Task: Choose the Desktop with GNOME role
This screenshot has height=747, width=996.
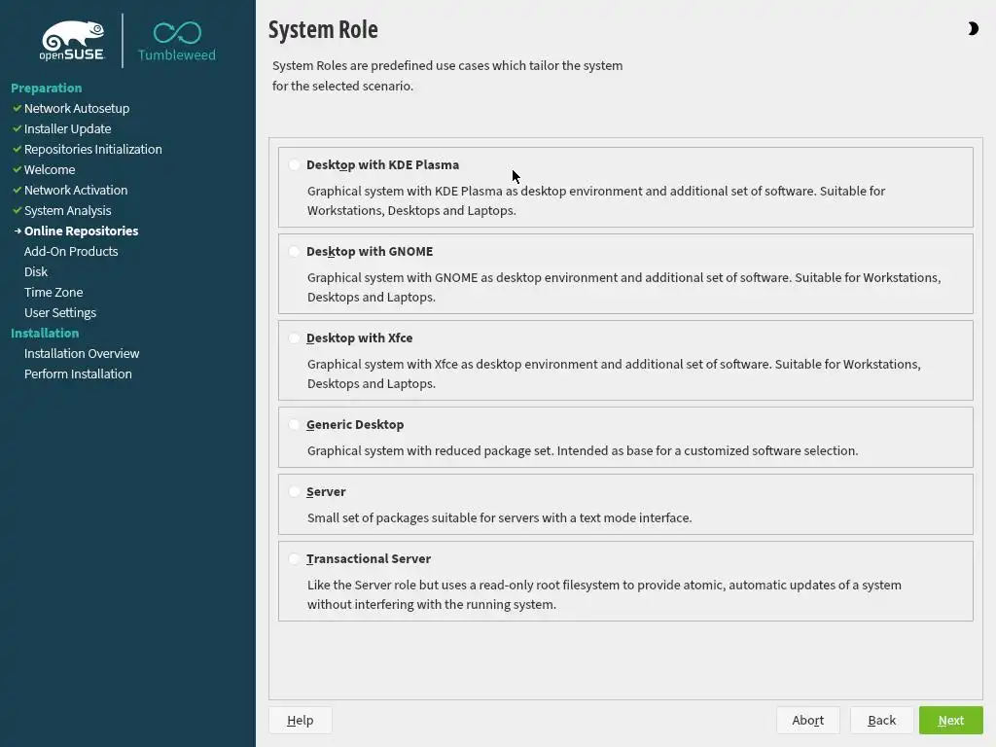Action: tap(295, 252)
